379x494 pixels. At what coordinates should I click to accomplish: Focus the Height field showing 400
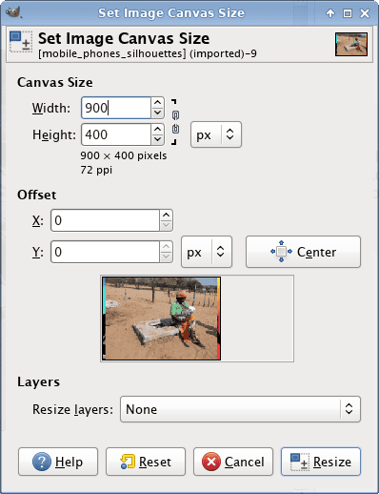(x=116, y=134)
